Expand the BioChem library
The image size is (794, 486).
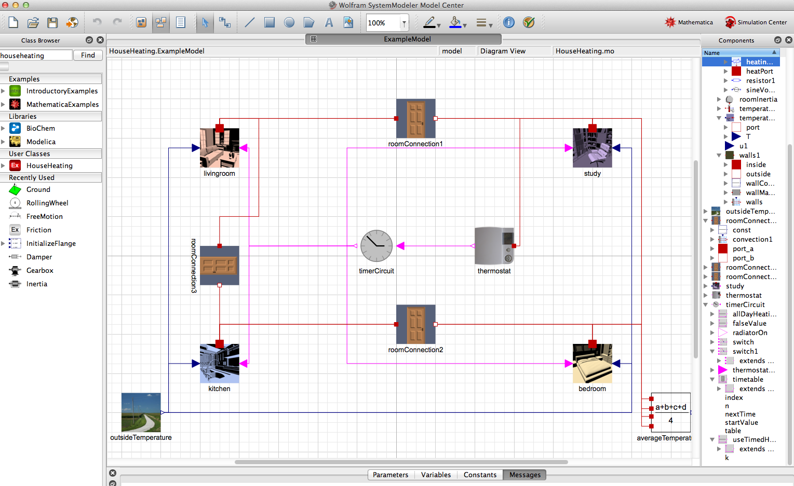coord(3,128)
